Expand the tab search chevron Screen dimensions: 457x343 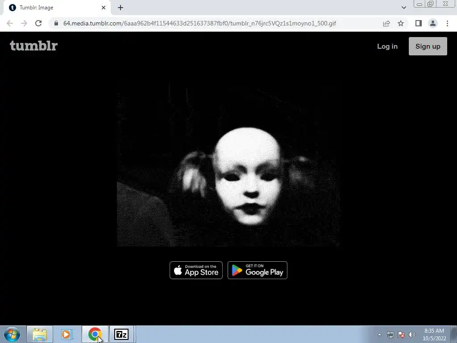click(x=403, y=8)
